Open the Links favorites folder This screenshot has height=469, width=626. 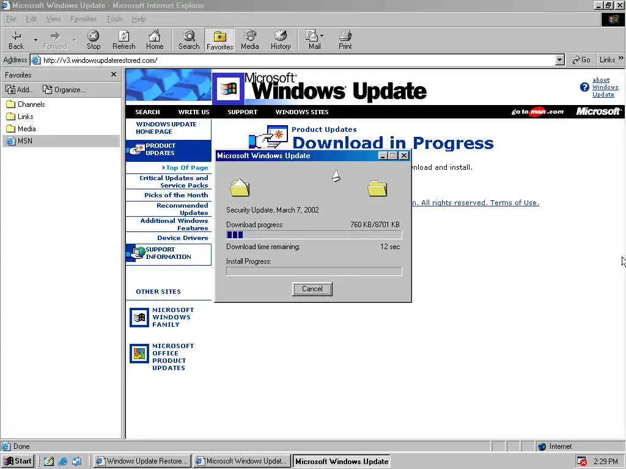coord(20,117)
